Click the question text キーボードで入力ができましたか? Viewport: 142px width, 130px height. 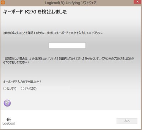[22, 82]
